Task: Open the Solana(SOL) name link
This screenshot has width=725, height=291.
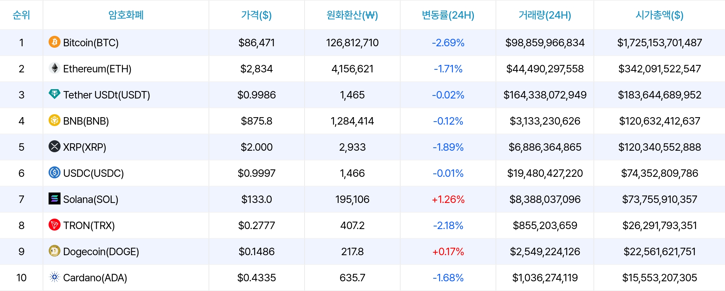Action: point(91,199)
